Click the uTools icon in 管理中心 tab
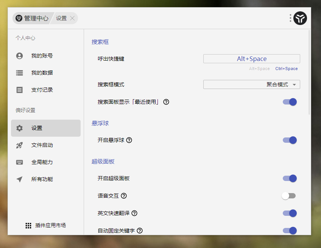 pos(19,18)
